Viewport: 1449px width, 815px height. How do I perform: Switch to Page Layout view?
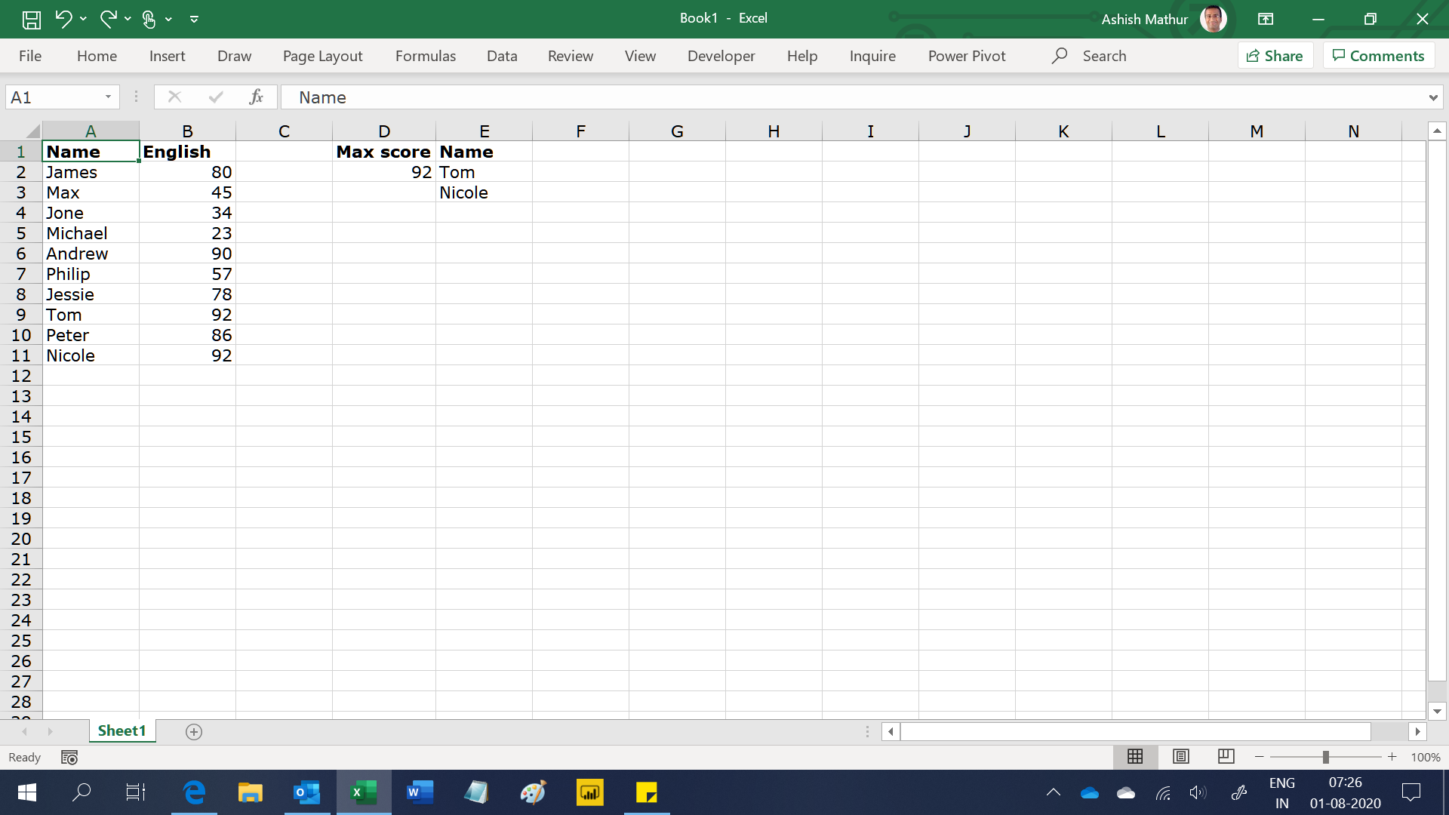coord(1181,756)
